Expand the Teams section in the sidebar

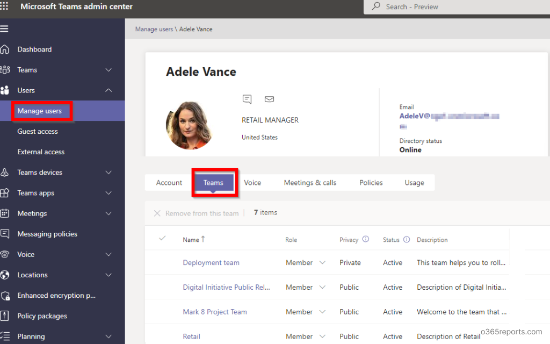108,69
